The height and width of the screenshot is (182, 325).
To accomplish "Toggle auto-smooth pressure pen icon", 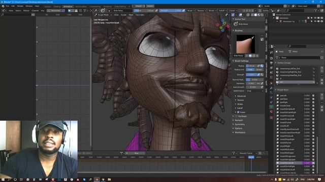I will (262, 87).
